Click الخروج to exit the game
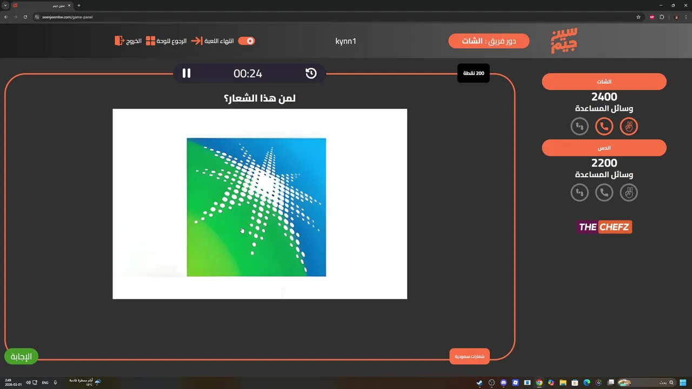 (x=134, y=41)
